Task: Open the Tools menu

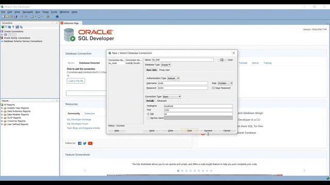Action: tap(54, 12)
